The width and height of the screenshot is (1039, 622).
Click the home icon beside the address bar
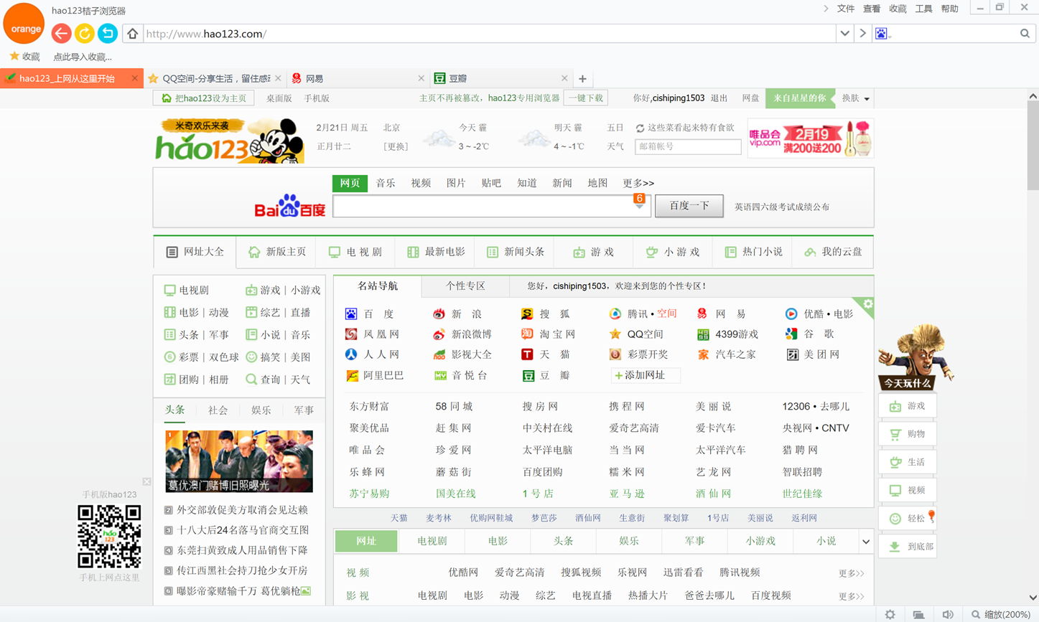[x=132, y=34]
